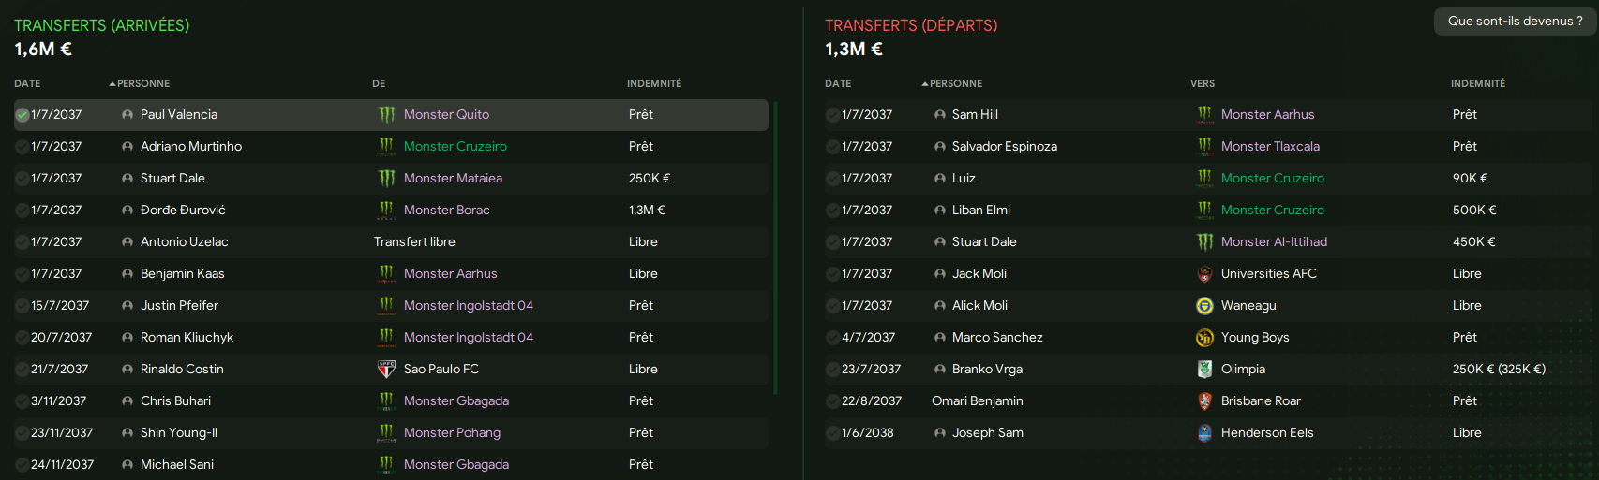Toggle the checkmark beside Sam Hill's transfer
This screenshot has height=480, width=1599.
832,115
